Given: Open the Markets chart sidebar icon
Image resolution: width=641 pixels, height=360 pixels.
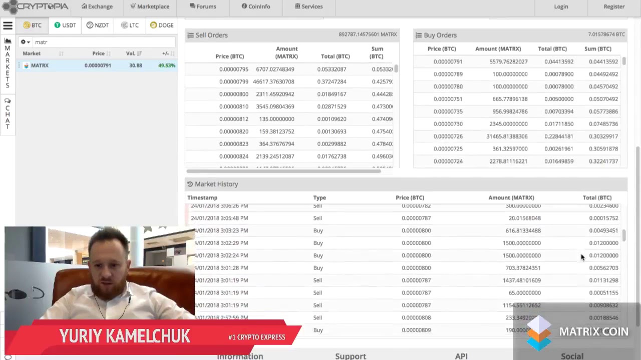Looking at the screenshot, I should coord(8,40).
